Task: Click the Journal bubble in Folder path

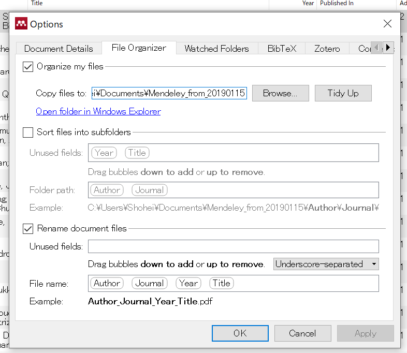Action: (x=150, y=190)
